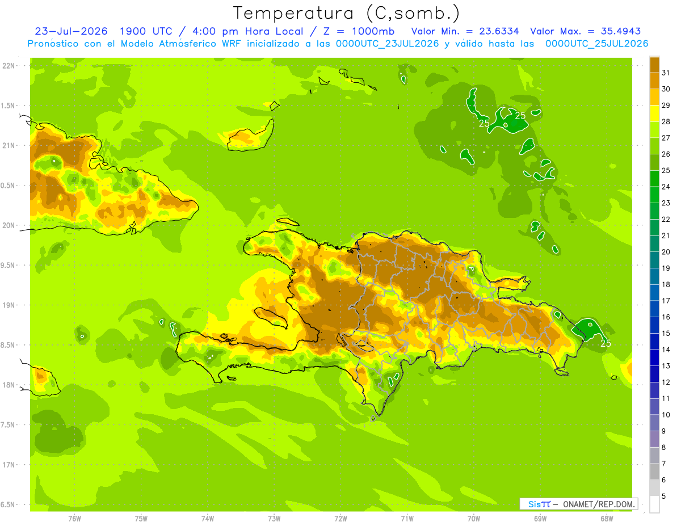Pick the legend swatch between 30 and 31
681x526 pixels.
[654, 81]
